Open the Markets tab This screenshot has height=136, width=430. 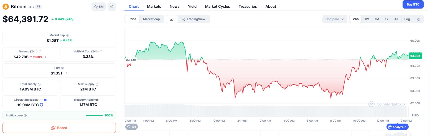(154, 6)
